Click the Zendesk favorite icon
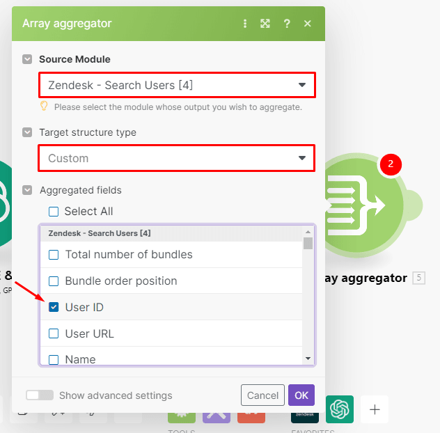 click(x=305, y=411)
